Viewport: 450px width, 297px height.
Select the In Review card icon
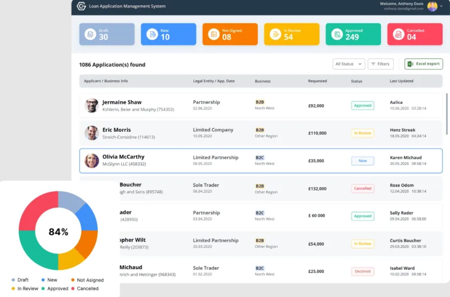(x=275, y=34)
